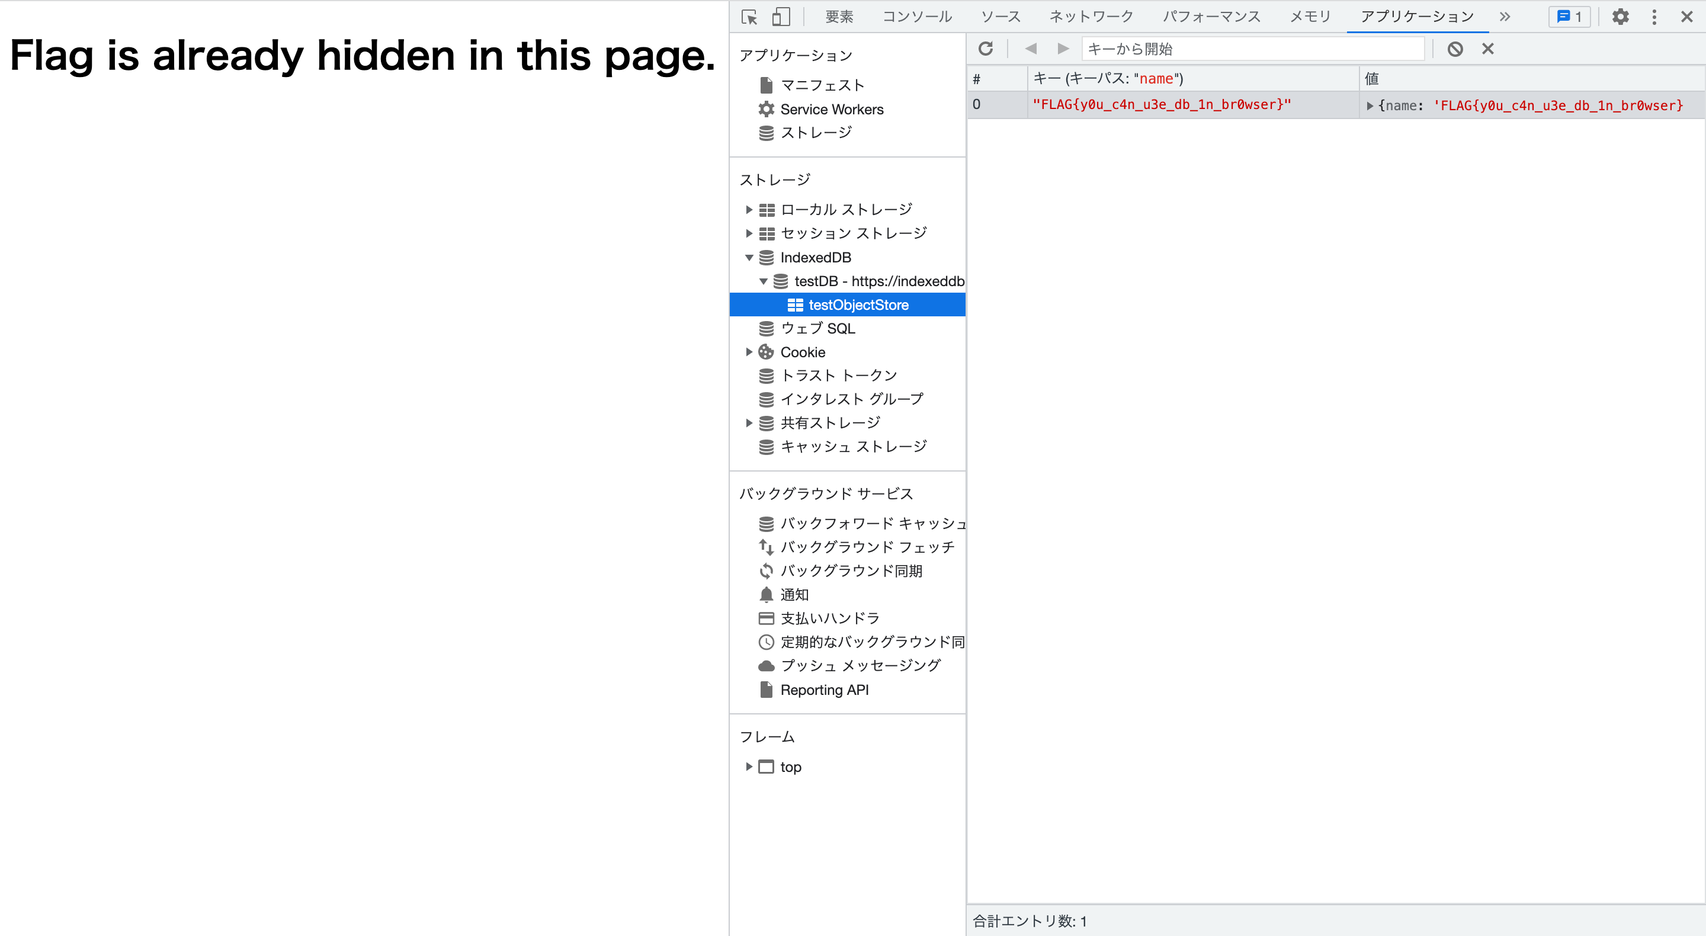The width and height of the screenshot is (1706, 936).
Task: Delete the selected entry with the X button
Action: click(1488, 49)
